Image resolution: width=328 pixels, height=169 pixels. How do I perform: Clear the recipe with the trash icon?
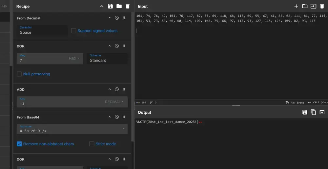pyautogui.click(x=128, y=6)
